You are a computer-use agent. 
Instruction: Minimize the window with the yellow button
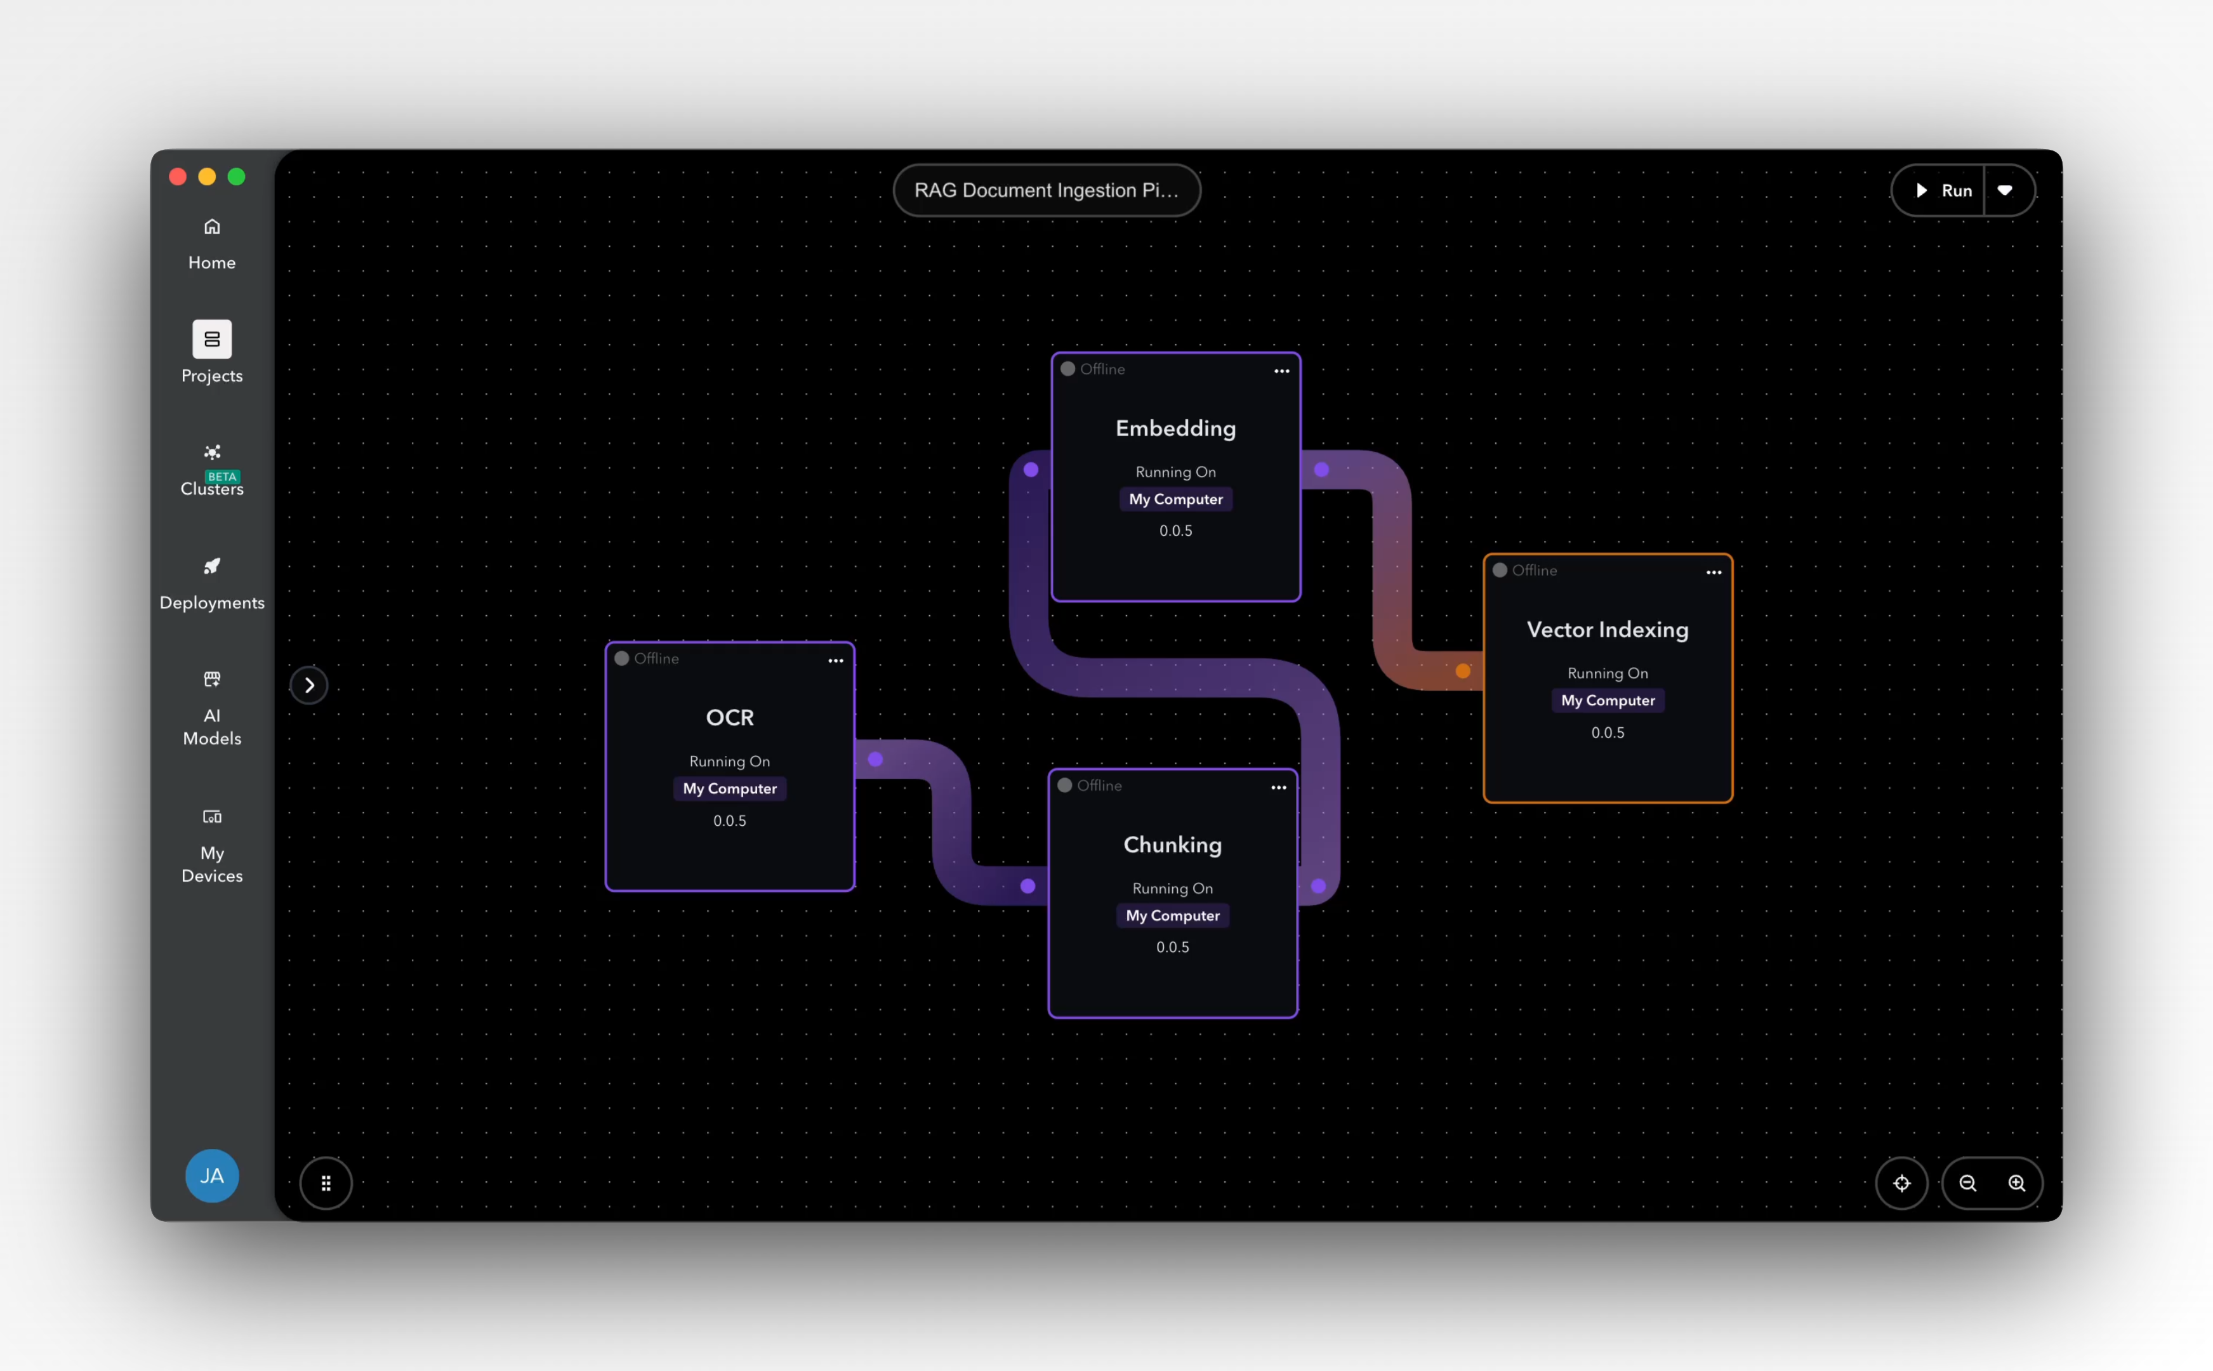tap(207, 177)
